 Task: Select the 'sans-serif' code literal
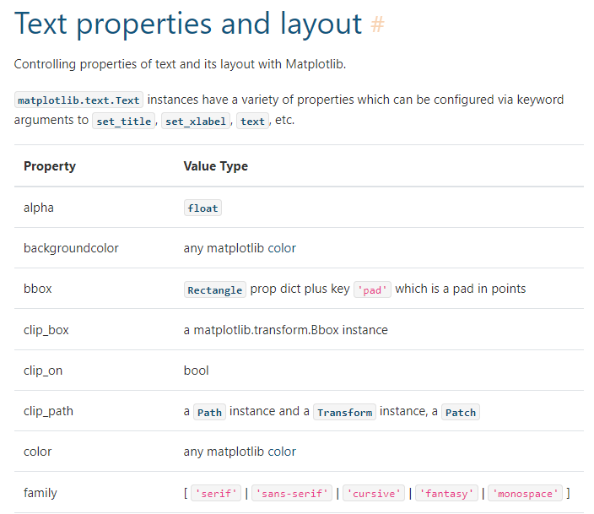(x=292, y=493)
